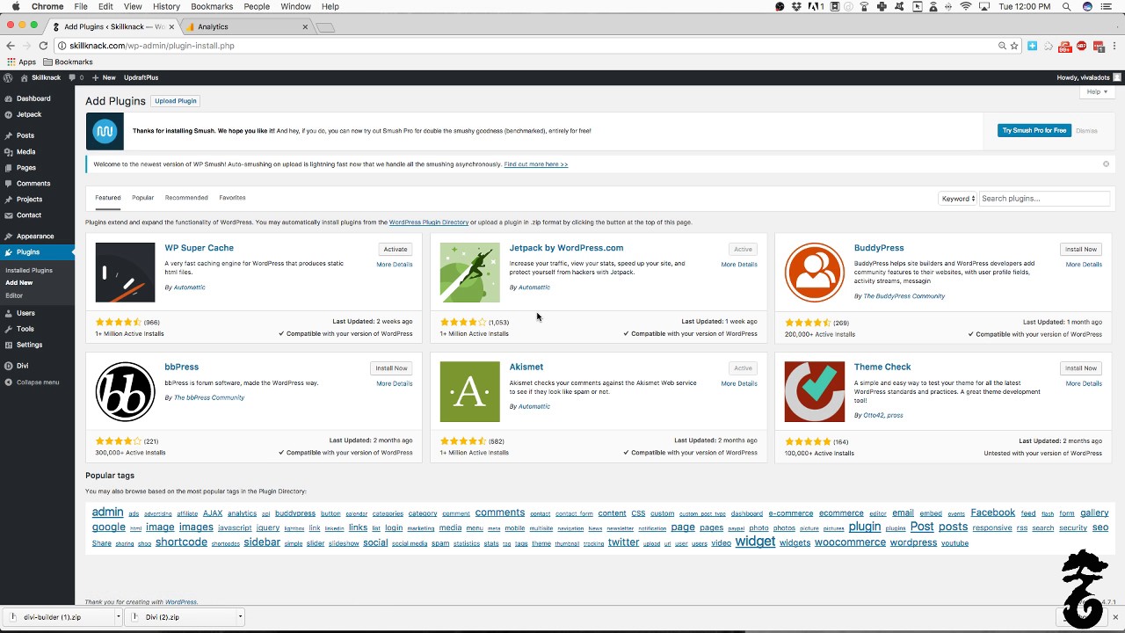The height and width of the screenshot is (633, 1125).
Task: Switch to the Analytics browser tab
Action: pyautogui.click(x=246, y=27)
